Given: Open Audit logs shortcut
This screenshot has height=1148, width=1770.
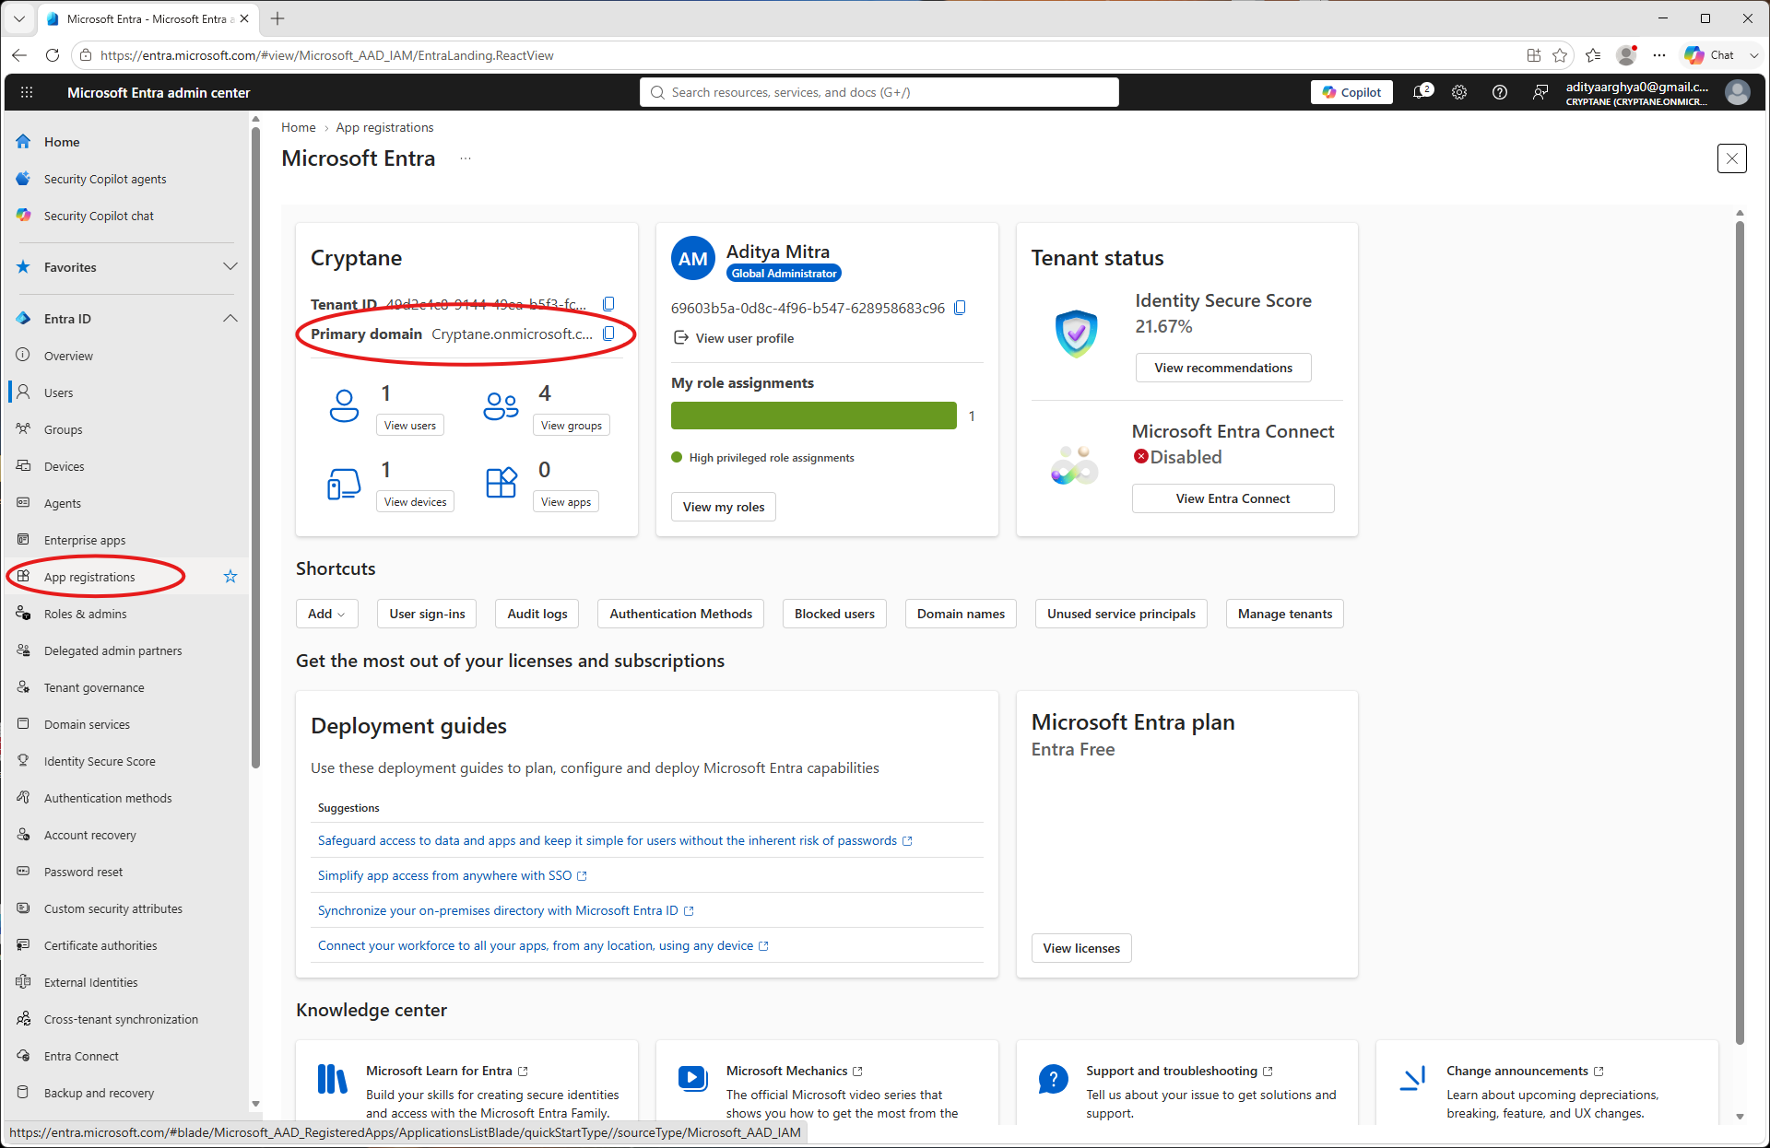Looking at the screenshot, I should (537, 614).
